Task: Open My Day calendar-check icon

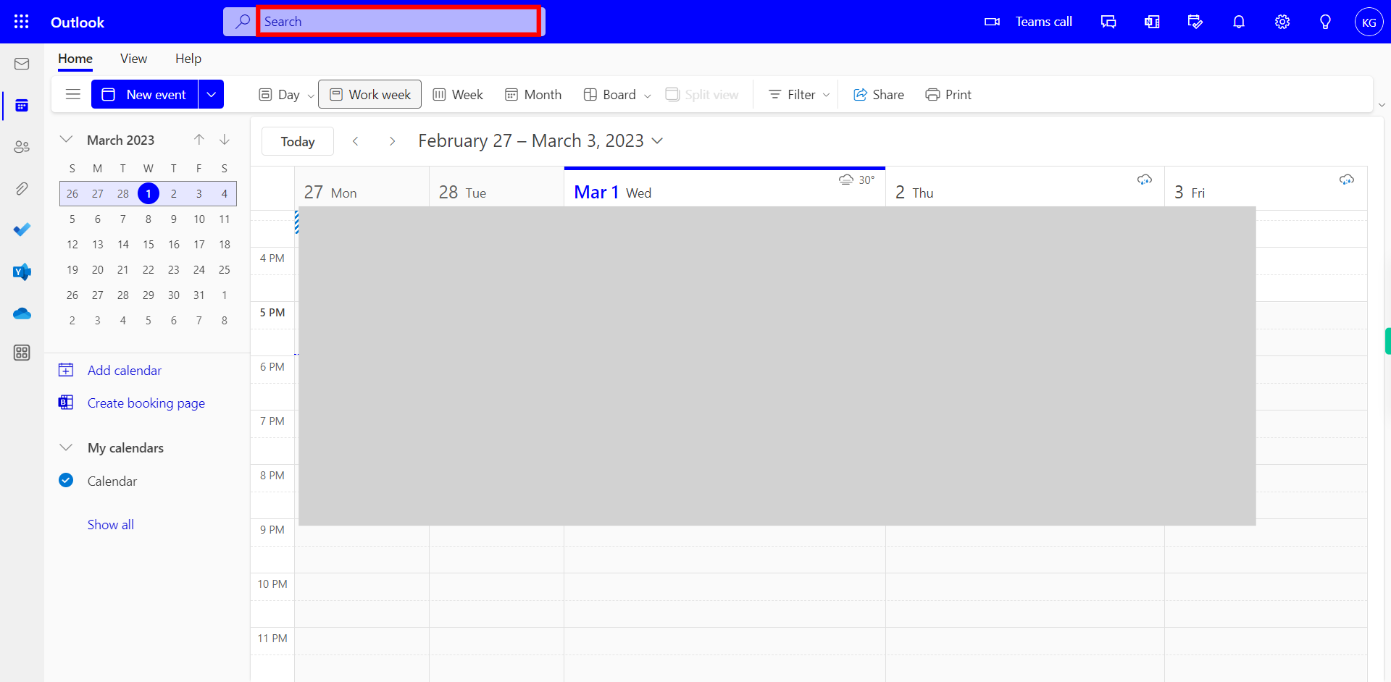Action: point(1195,22)
